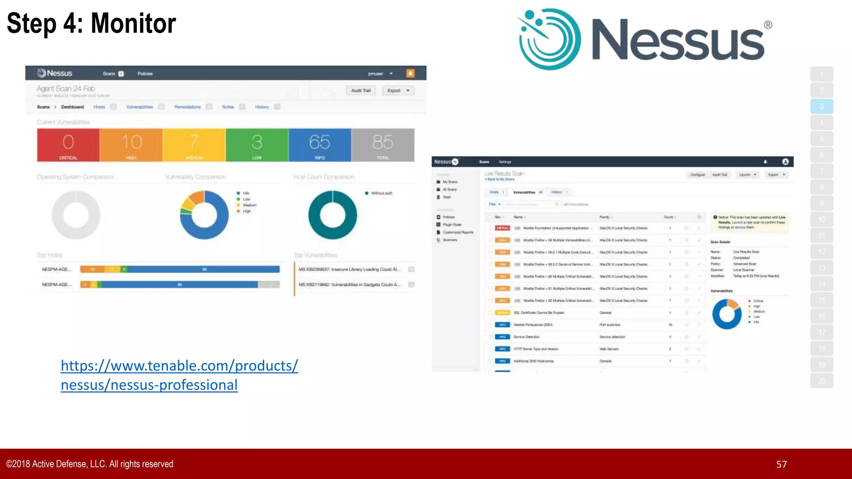Check the SSL Certificate Cannot Be Trusted checkbox

pos(490,313)
